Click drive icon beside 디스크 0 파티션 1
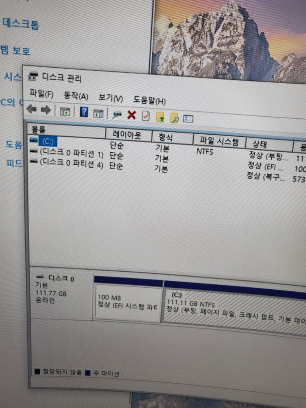 [x=33, y=151]
